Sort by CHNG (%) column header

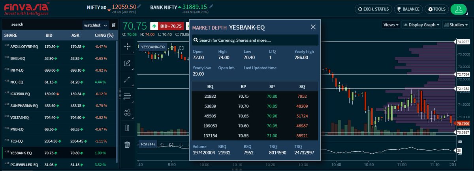pyautogui.click(x=104, y=35)
